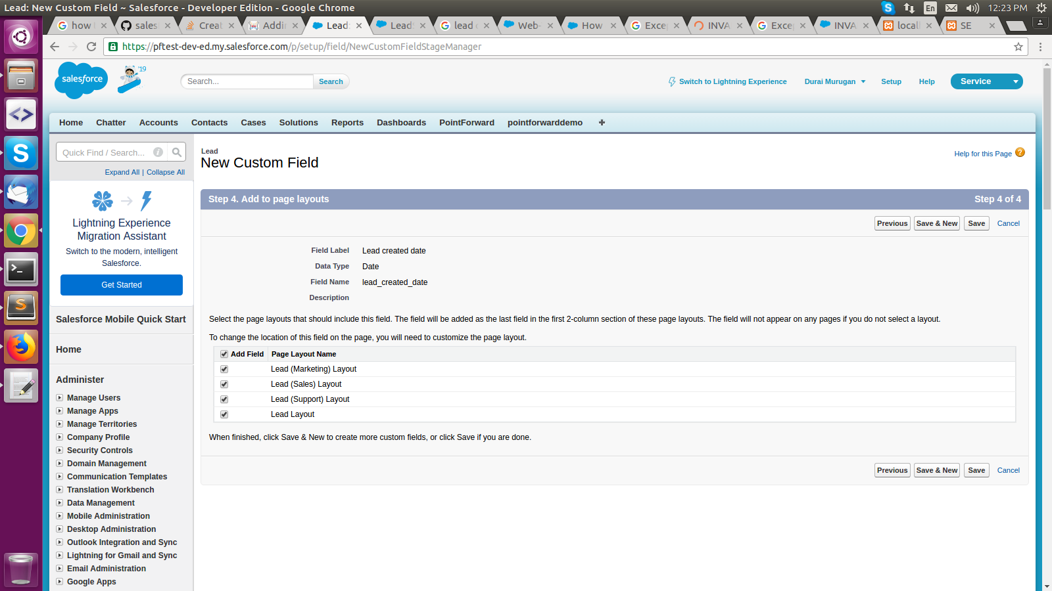Open the Help for this Page link
This screenshot has width=1052, height=591.
(983, 154)
